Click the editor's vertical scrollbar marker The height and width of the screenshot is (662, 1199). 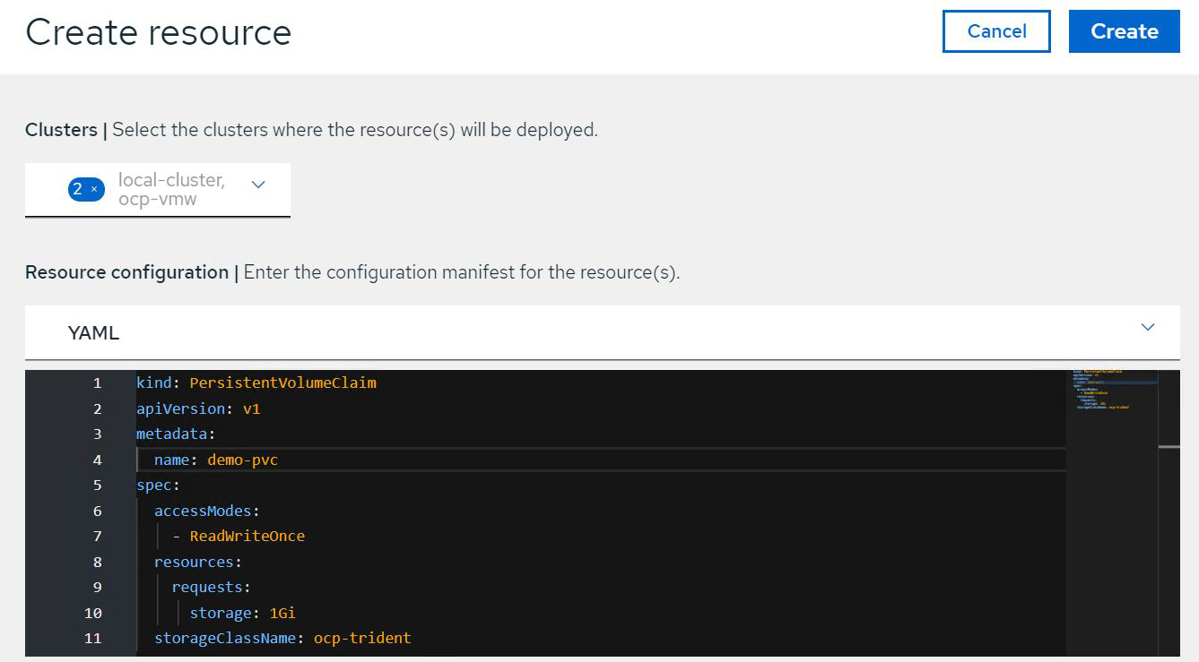[1169, 445]
